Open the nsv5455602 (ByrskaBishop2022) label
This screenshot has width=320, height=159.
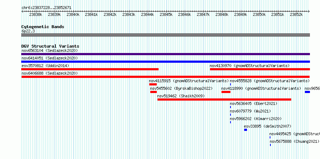point(181,88)
